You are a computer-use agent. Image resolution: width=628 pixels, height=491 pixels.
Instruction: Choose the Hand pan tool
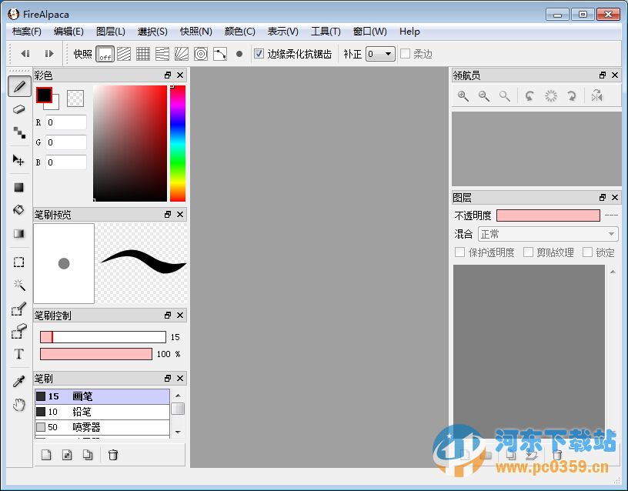click(19, 400)
